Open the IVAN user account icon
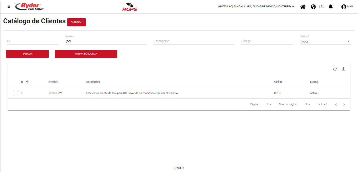This screenshot has width=358, height=172. point(344,7)
